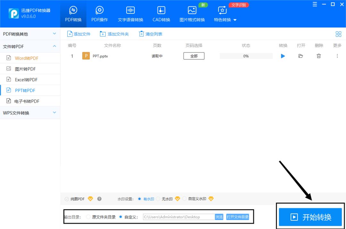This screenshot has height=229, width=346.
Task: Open the 文字识别 OCR feature
Action: (x=239, y=5)
